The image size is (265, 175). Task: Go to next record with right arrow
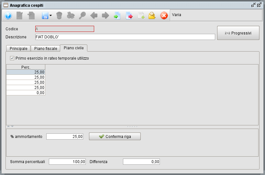(x=105, y=16)
